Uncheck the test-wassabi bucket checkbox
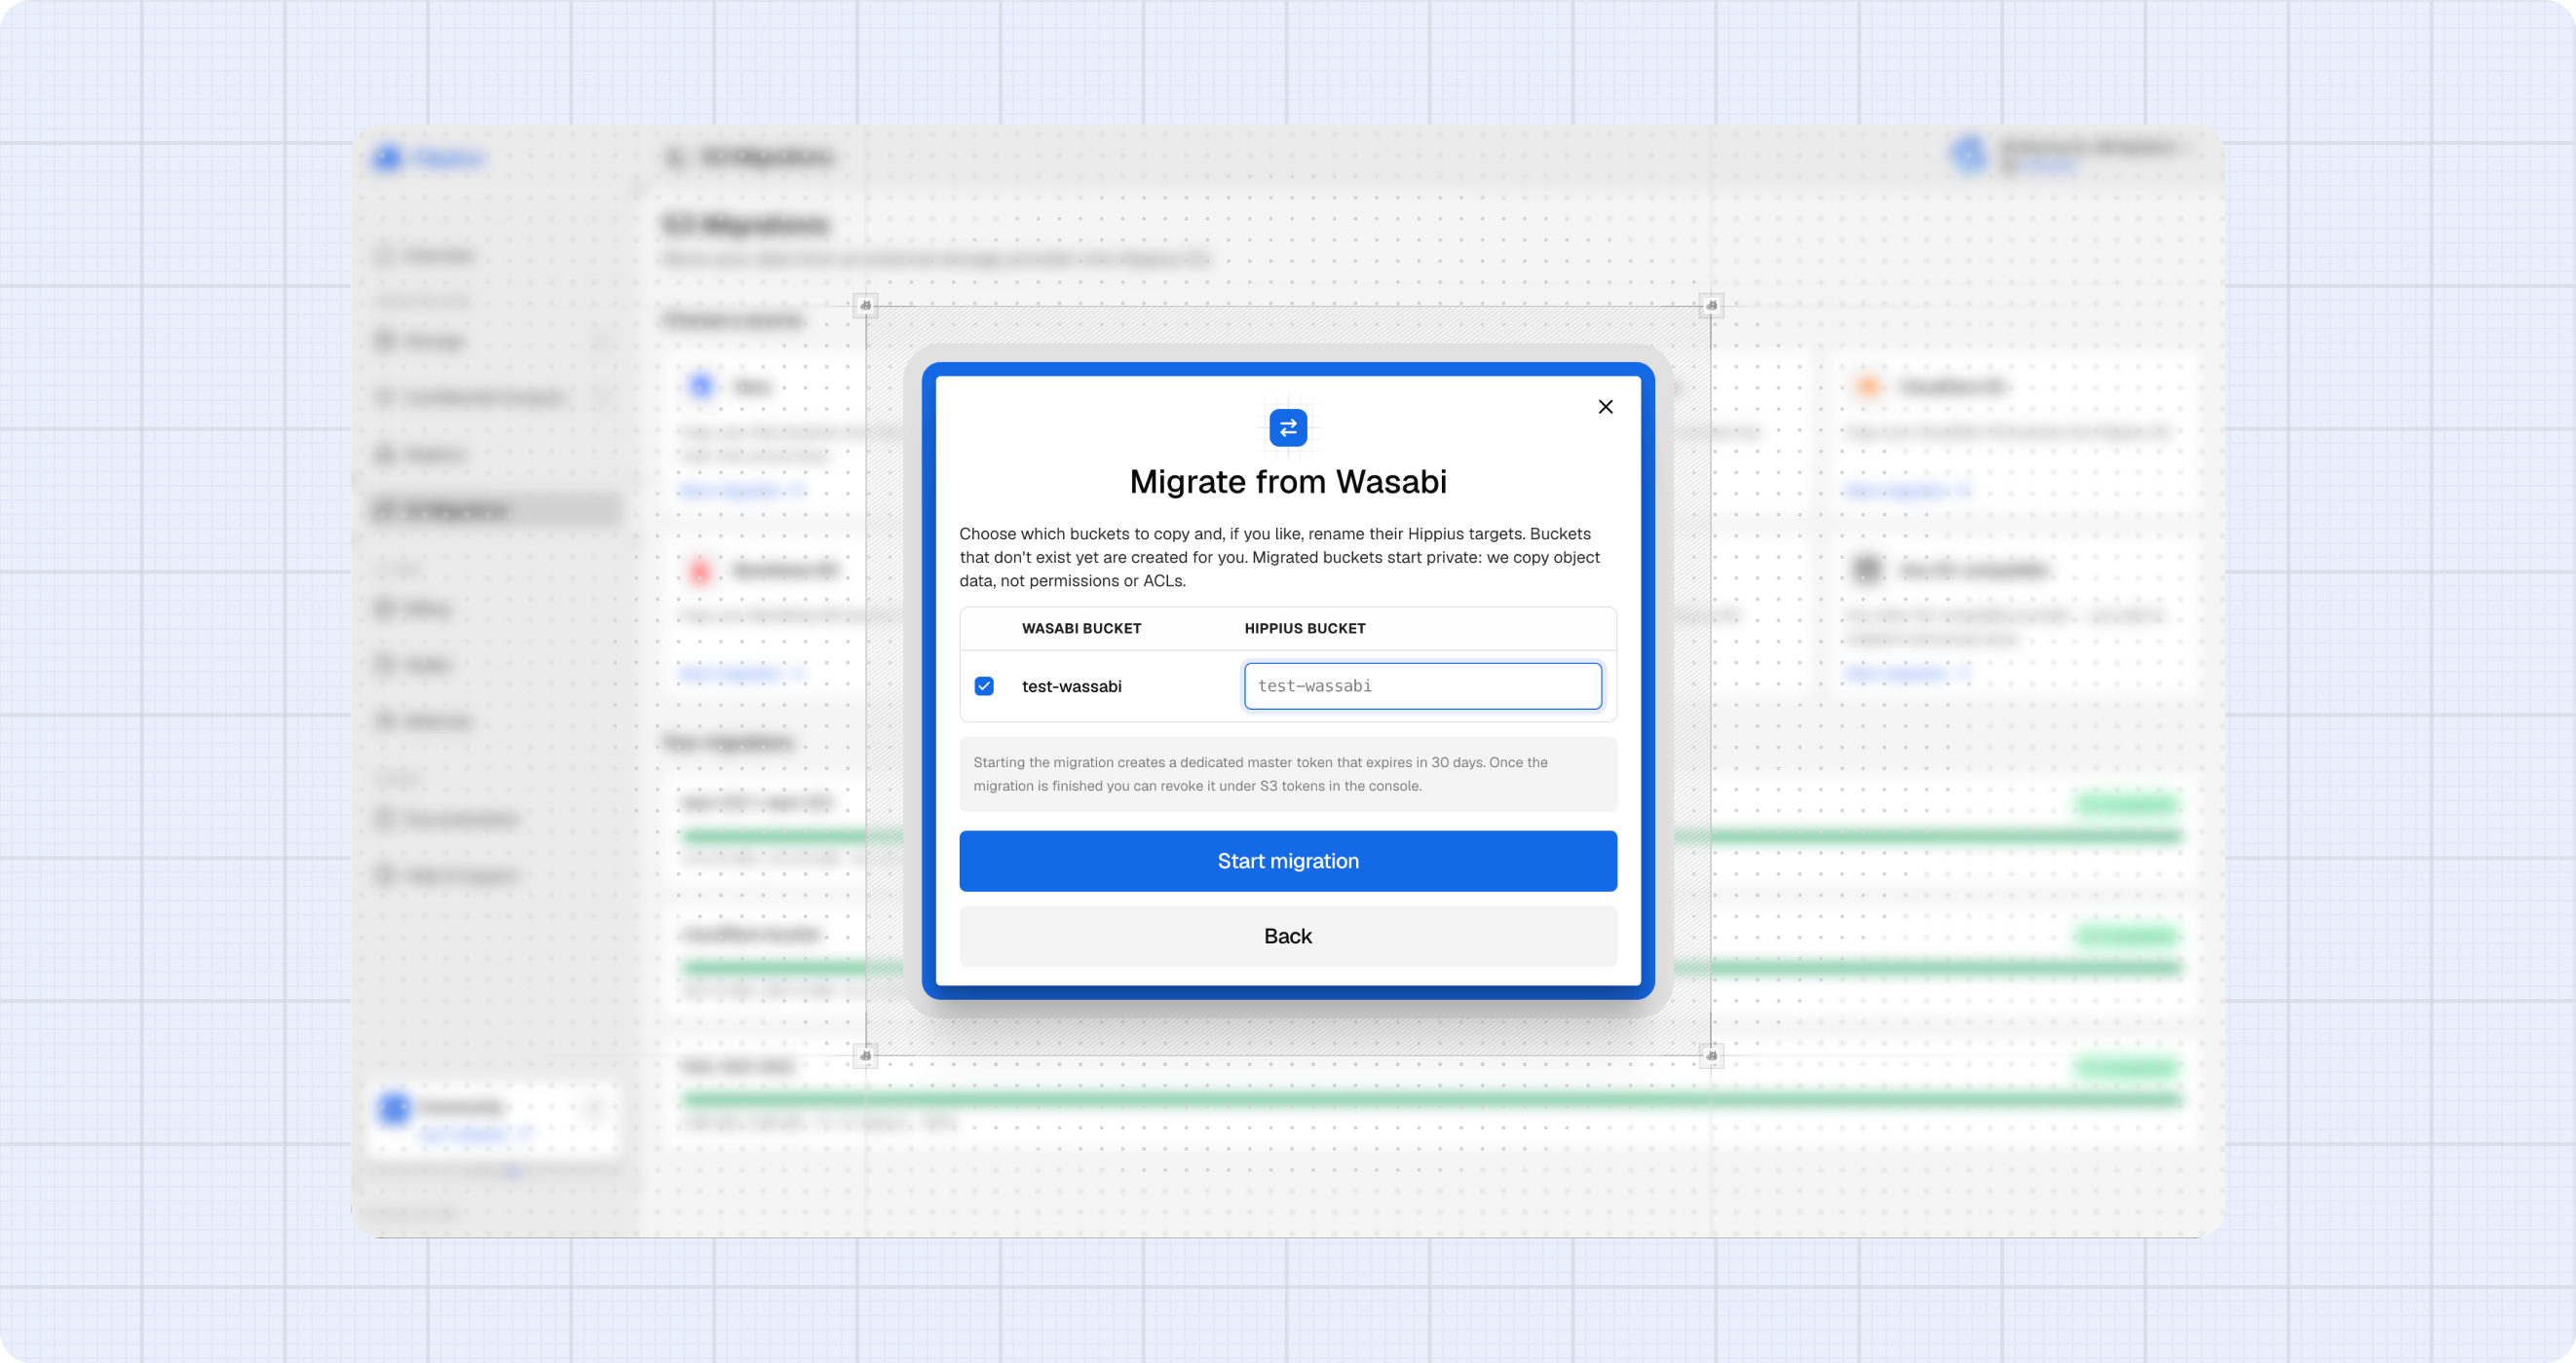Viewport: 2576px width, 1363px height. (x=984, y=686)
